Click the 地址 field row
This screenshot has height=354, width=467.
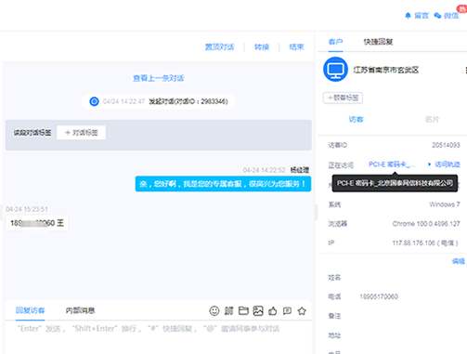393,335
